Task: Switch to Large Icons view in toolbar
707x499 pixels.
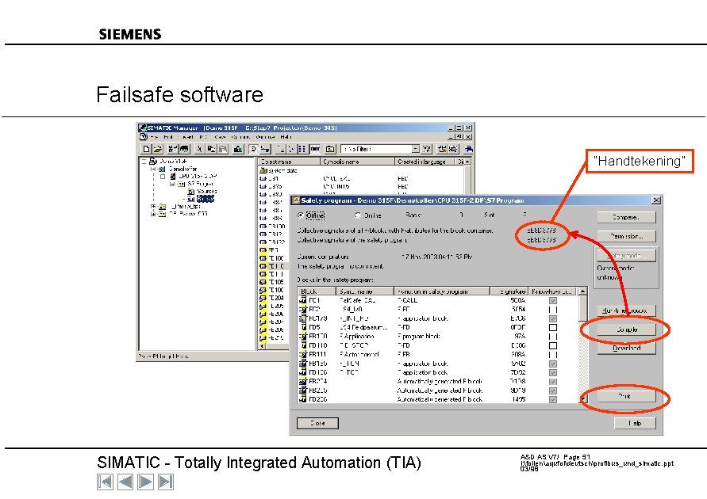Action: pyautogui.click(x=280, y=149)
